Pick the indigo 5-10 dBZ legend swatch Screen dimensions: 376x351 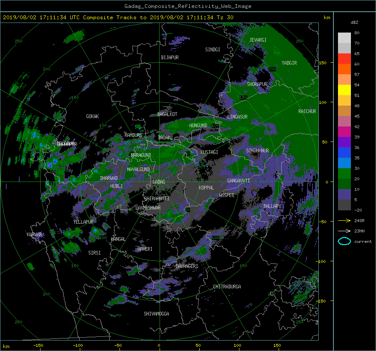[x=344, y=194]
